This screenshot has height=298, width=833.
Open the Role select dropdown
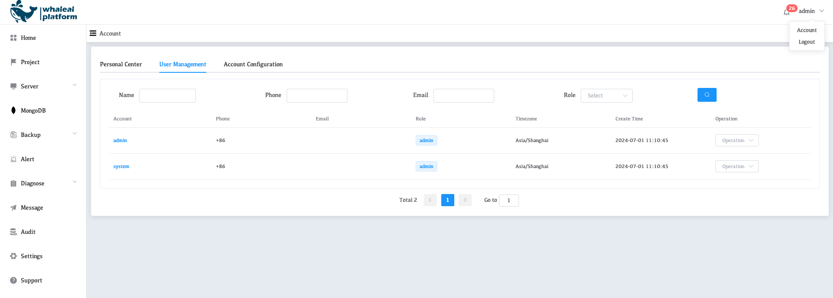[x=606, y=96]
